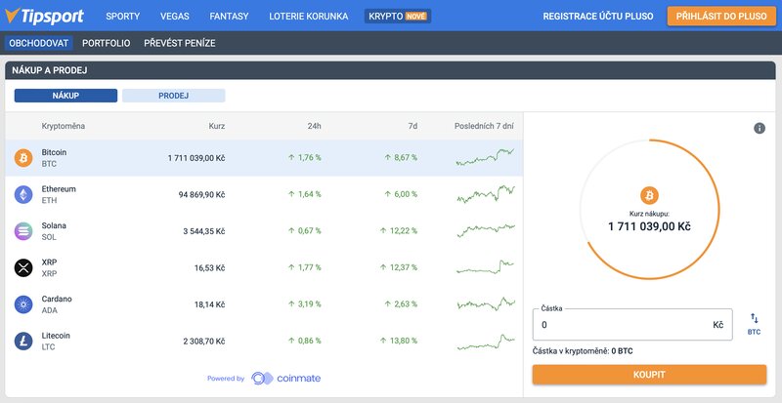Click Bitcoin rate 1 711 039,00 Kč in table
This screenshot has width=782, height=403.
196,158
